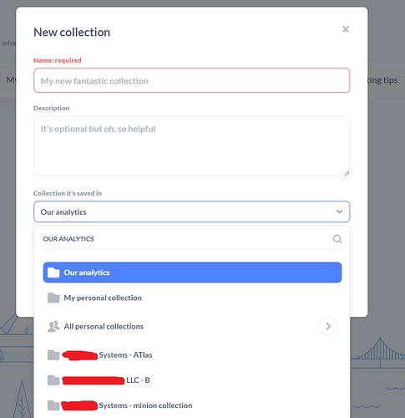Image resolution: width=405 pixels, height=418 pixels.
Task: Click the search magnifier icon in collection picker
Action: coord(337,239)
